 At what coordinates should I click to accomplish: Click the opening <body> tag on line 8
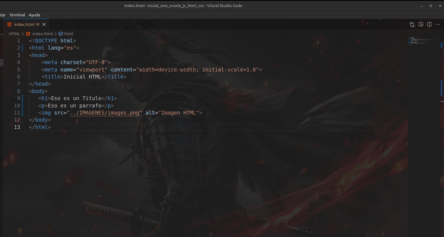(38, 91)
